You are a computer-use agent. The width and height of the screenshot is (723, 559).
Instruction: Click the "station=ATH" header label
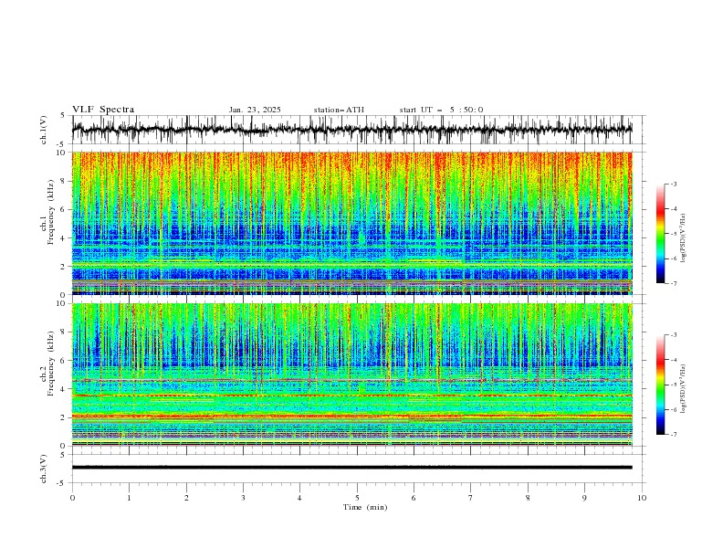339,110
